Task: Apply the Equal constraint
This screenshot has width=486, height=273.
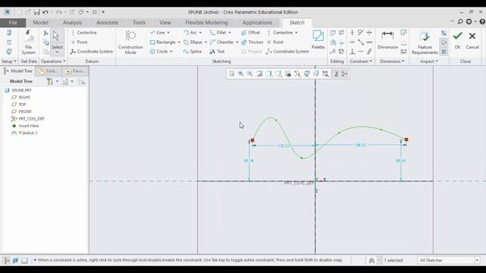Action: click(369, 42)
